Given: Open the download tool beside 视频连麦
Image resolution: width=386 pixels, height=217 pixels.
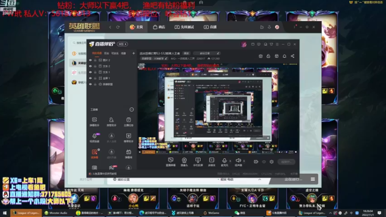Looking at the screenshot, I should click(x=111, y=138).
